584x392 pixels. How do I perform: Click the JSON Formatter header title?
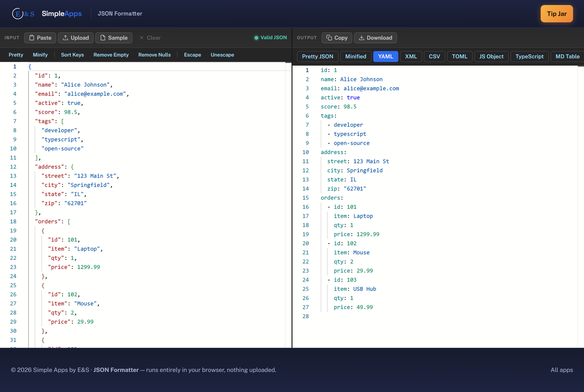tap(120, 13)
